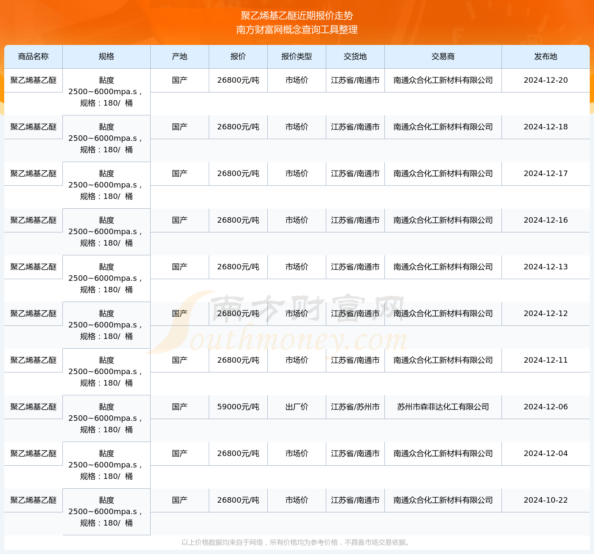Select the date 2024-10-22 cell
The image size is (594, 554).
point(546,500)
